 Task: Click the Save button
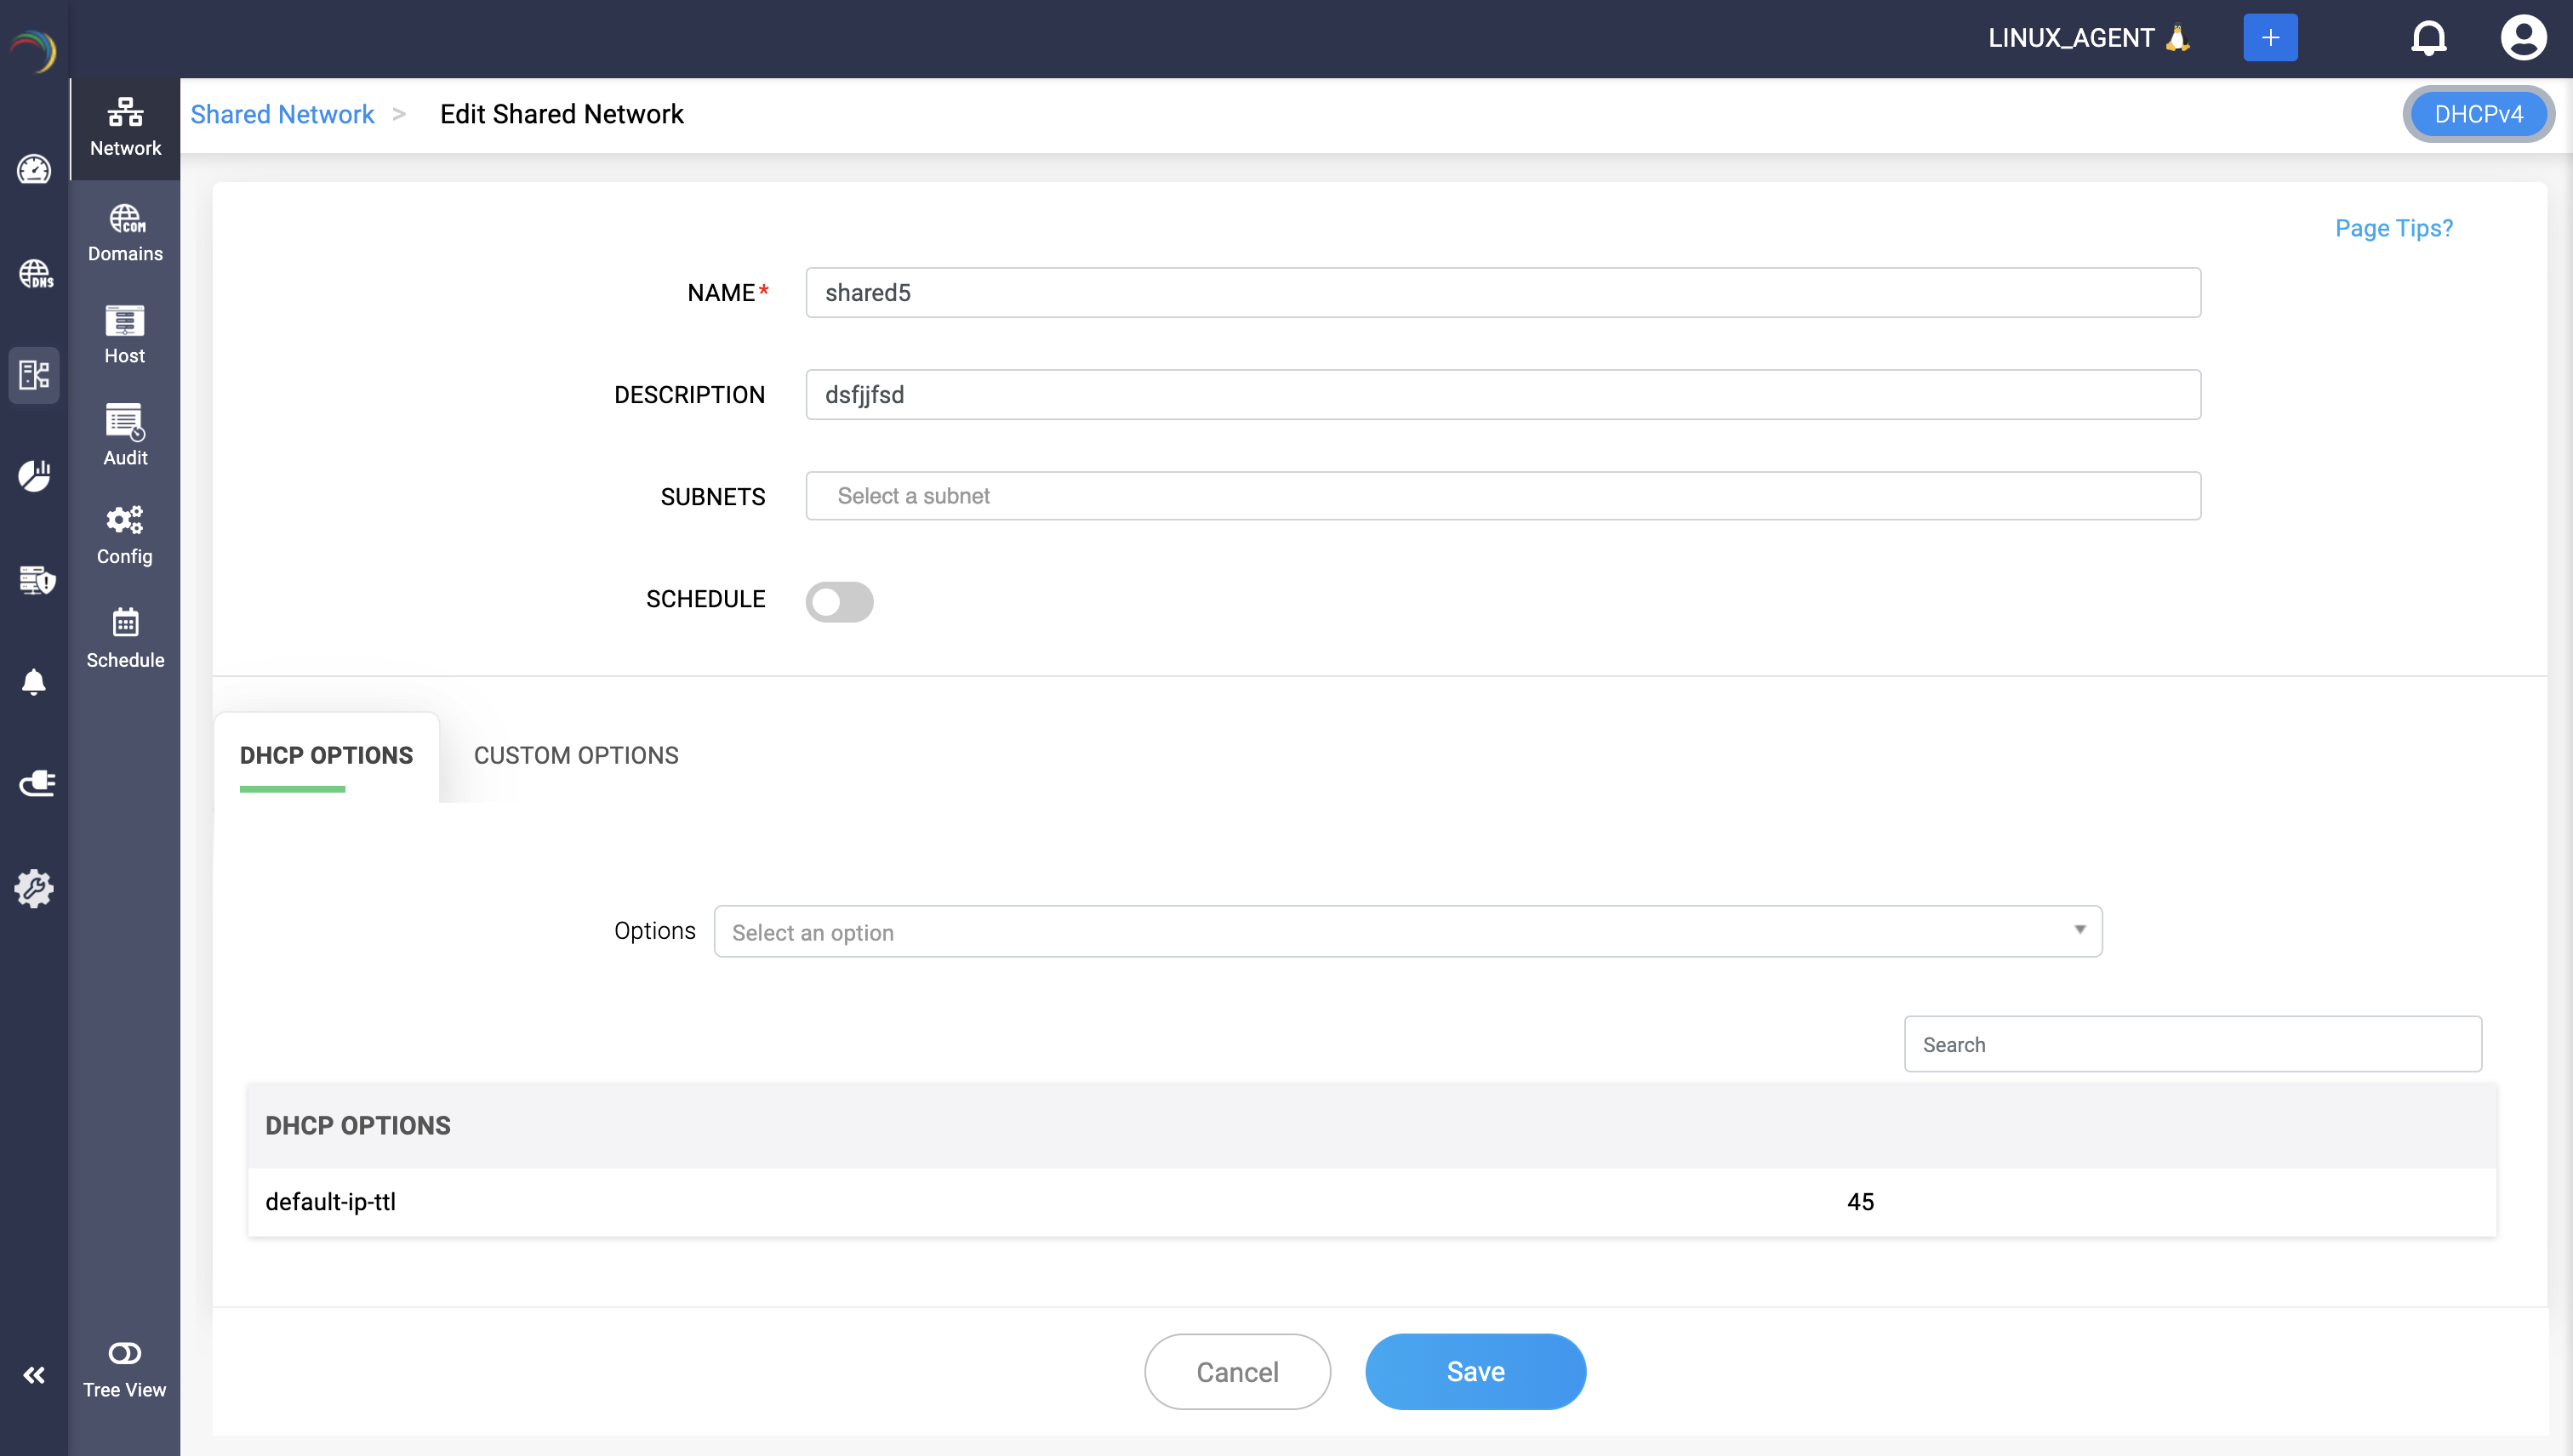(x=1475, y=1371)
